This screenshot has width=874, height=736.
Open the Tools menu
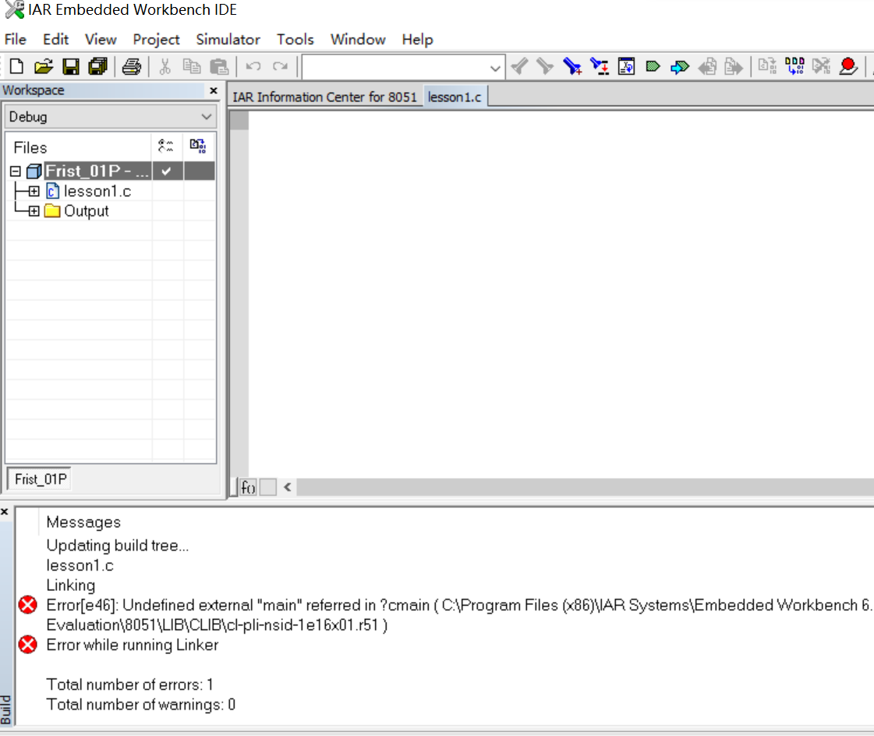[295, 40]
